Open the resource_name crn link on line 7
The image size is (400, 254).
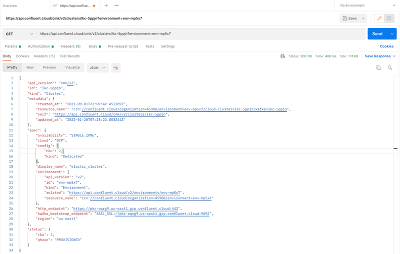[x=185, y=109]
